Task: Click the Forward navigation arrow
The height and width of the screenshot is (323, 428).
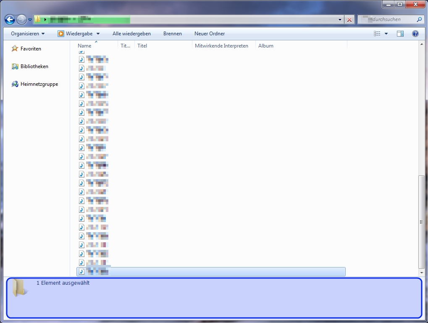Action: click(21, 19)
